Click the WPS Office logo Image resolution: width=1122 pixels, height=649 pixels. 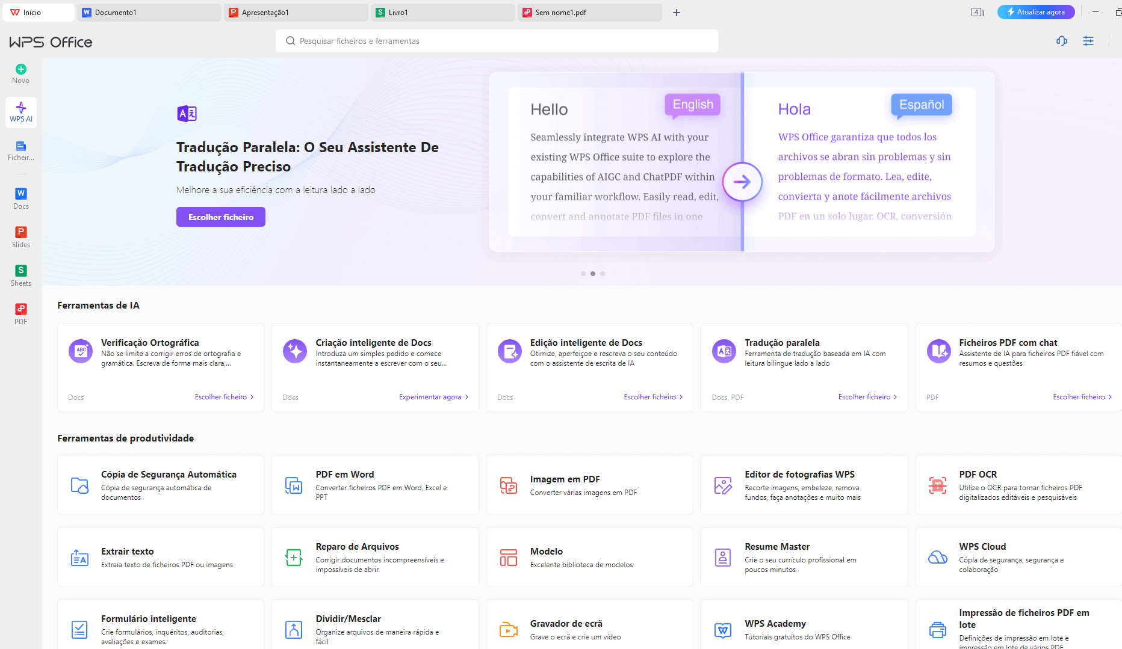click(51, 42)
